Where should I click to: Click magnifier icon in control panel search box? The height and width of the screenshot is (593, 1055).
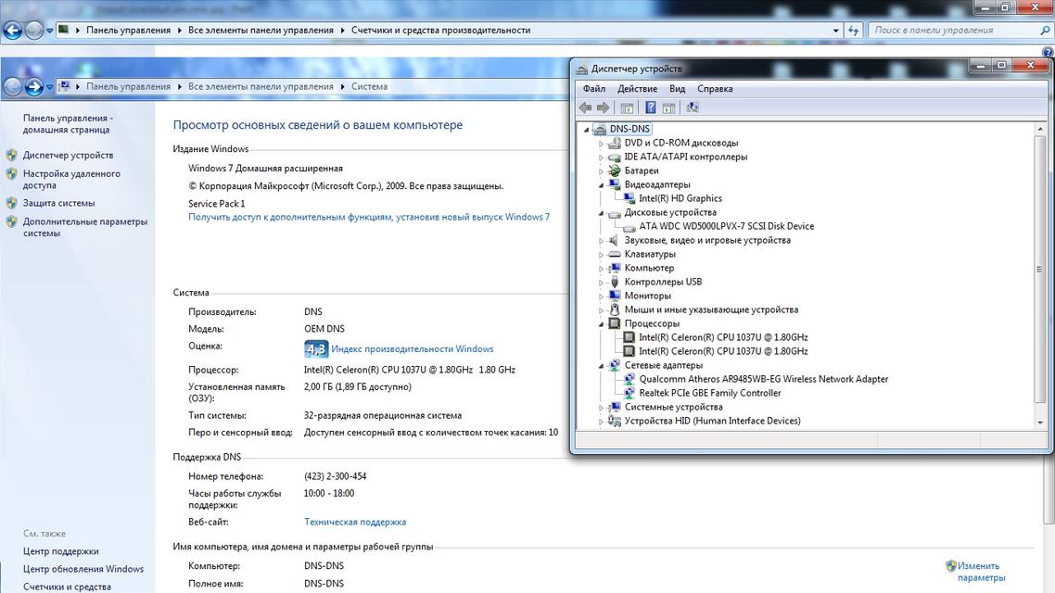pos(1045,31)
